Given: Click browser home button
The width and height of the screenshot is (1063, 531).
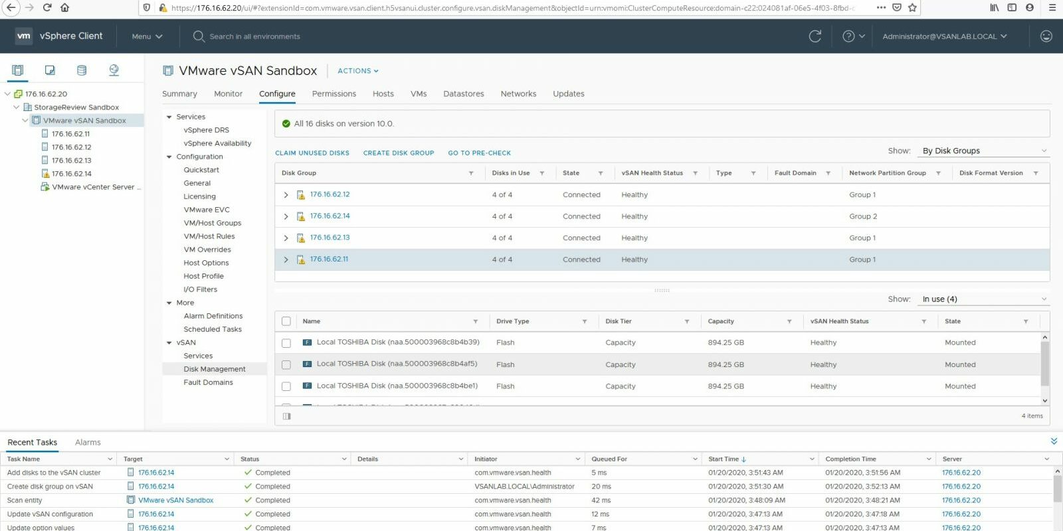Looking at the screenshot, I should click(x=64, y=7).
